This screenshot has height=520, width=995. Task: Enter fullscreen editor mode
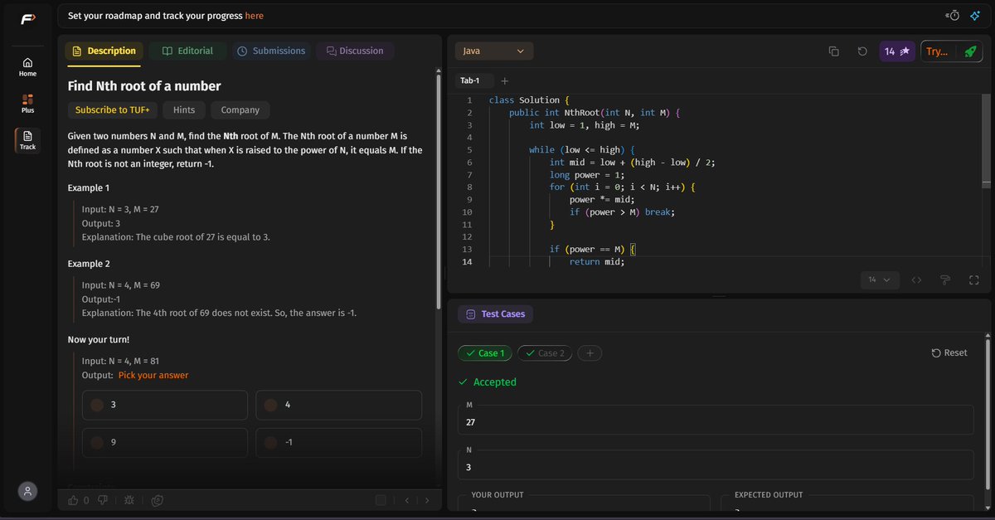pos(974,280)
